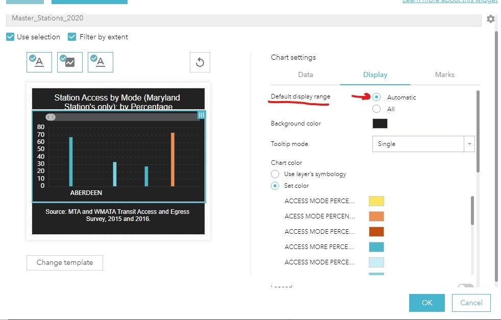Image resolution: width=501 pixels, height=320 pixels.
Task: Click the Tooltip mode dropdown arrow
Action: (x=469, y=144)
